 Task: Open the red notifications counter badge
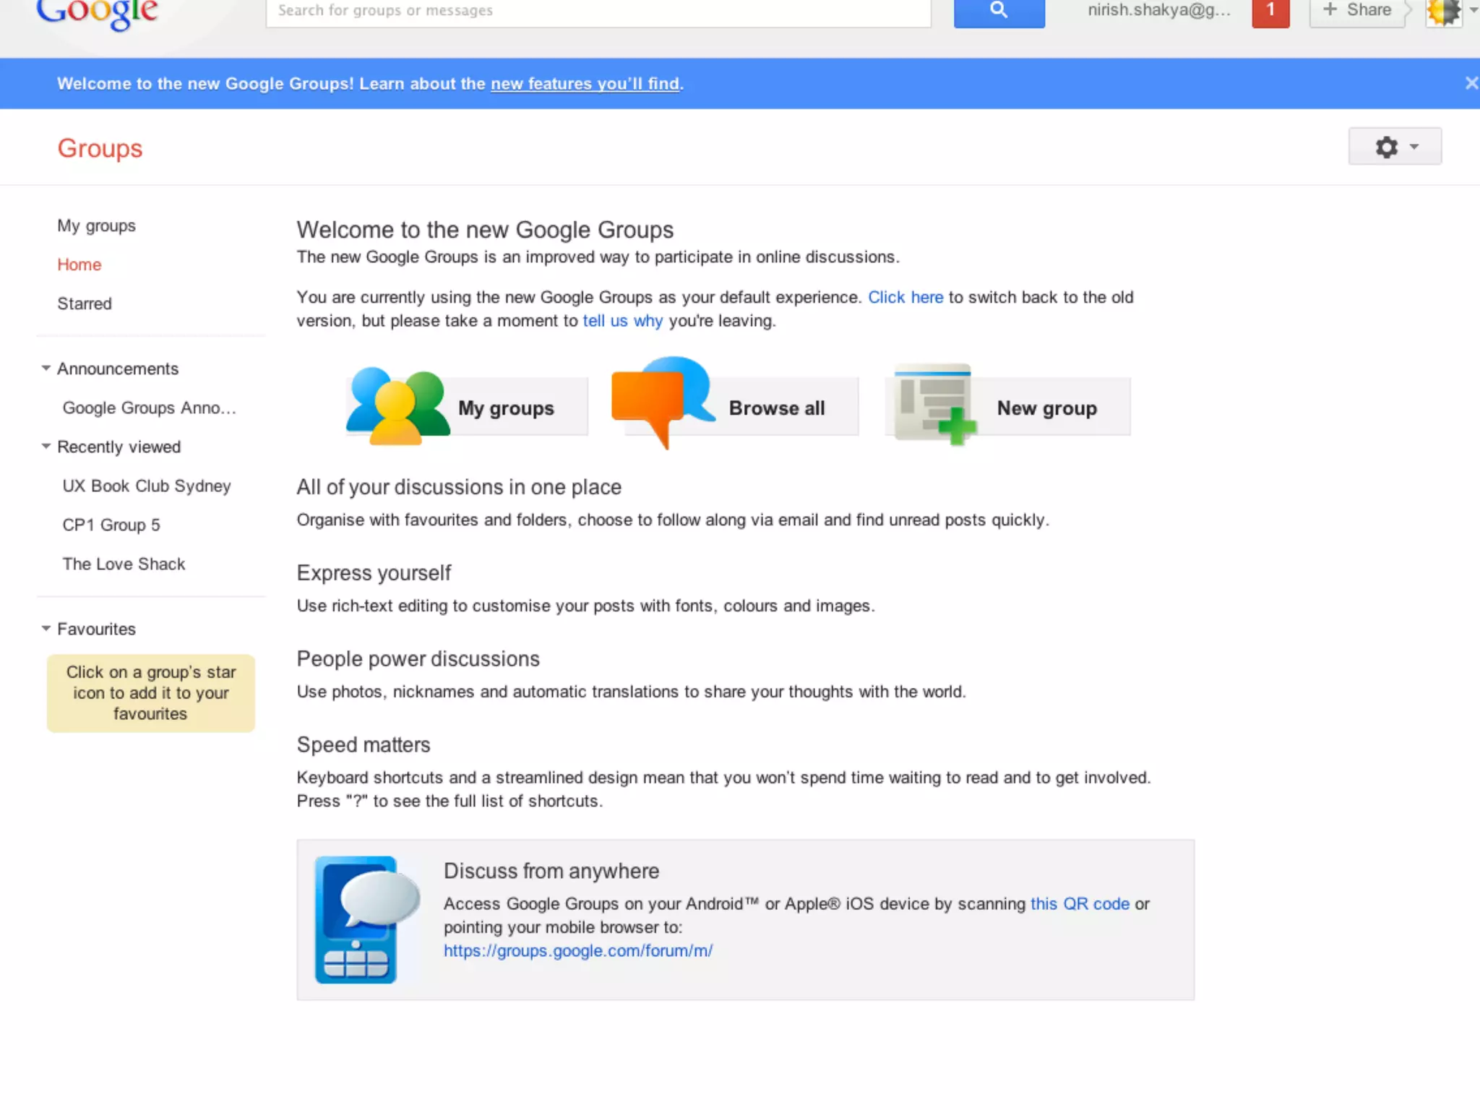1270,12
